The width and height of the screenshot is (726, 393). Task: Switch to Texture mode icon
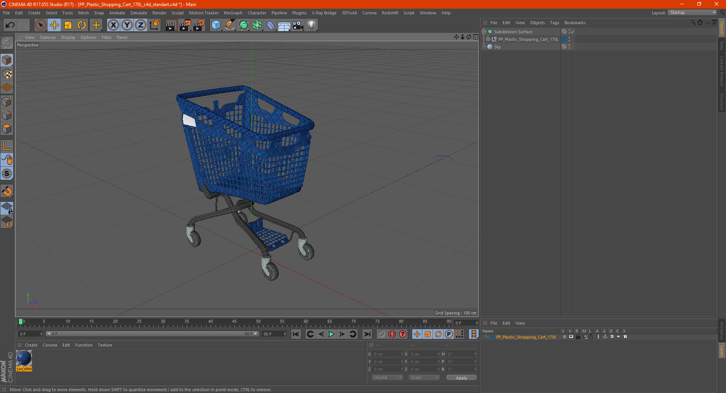coord(7,74)
